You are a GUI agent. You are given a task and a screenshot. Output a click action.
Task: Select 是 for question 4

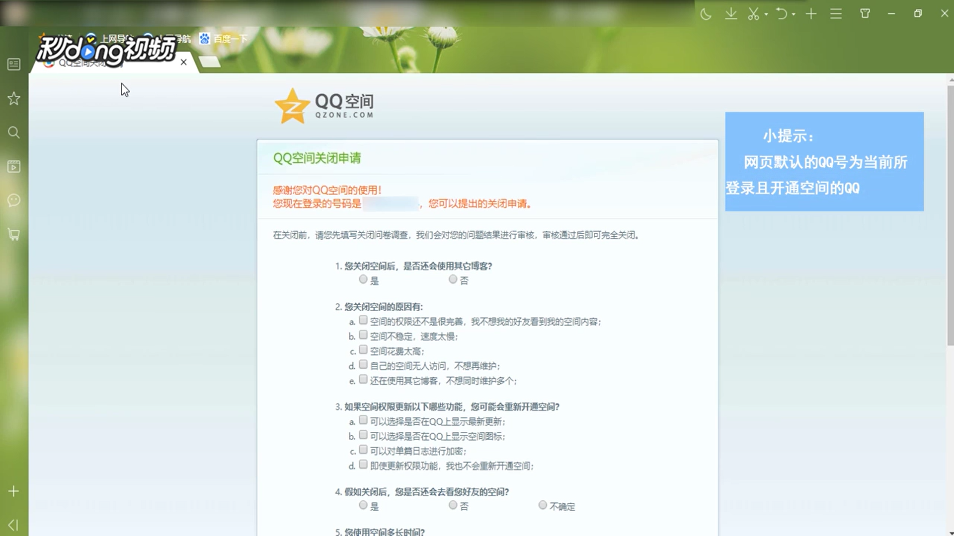363,505
